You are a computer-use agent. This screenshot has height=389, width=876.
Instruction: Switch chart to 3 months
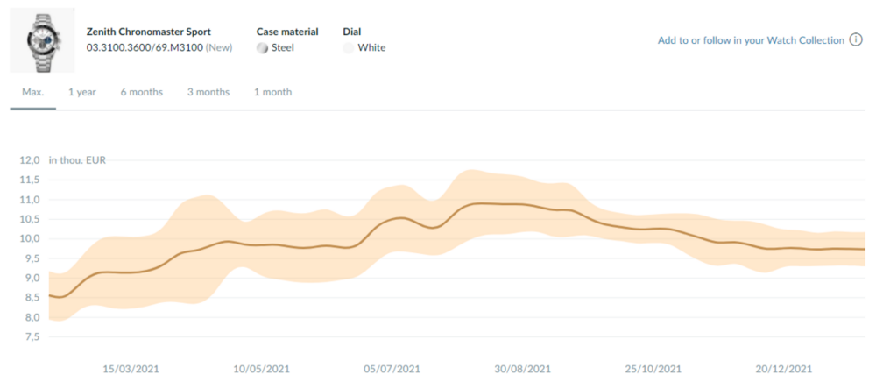[x=208, y=92]
